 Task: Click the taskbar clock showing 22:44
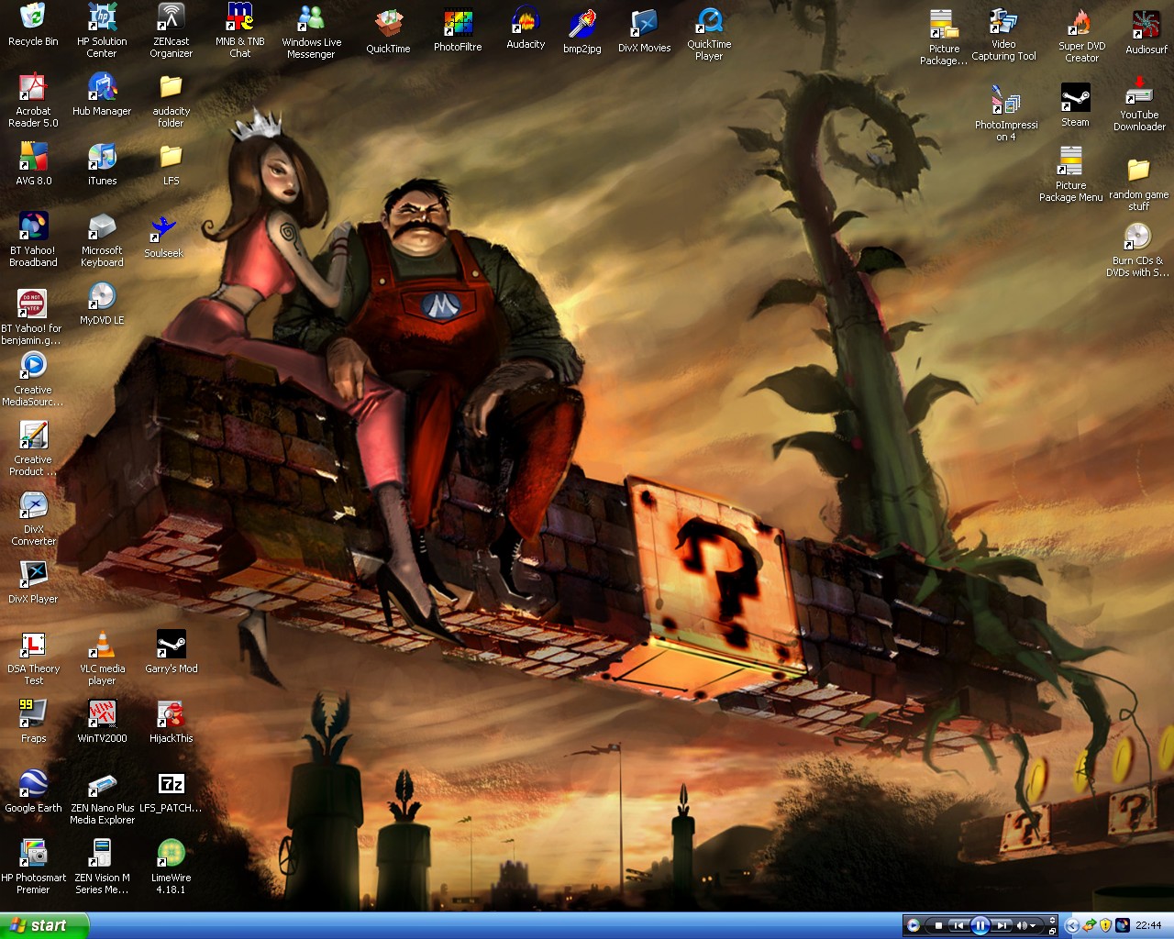pyautogui.click(x=1148, y=926)
